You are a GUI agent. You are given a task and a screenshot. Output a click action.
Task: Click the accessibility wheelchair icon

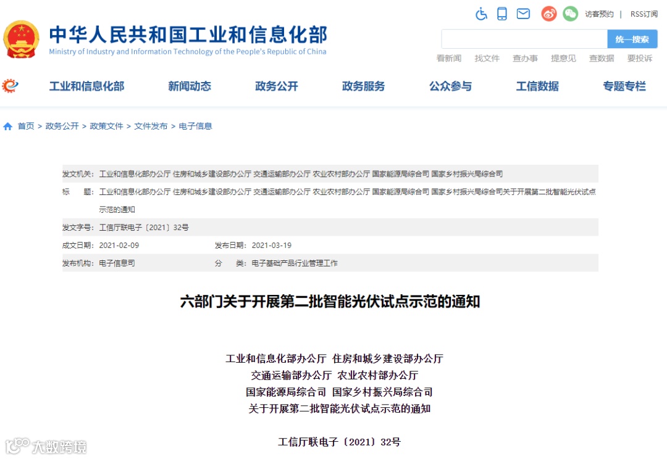point(481,14)
